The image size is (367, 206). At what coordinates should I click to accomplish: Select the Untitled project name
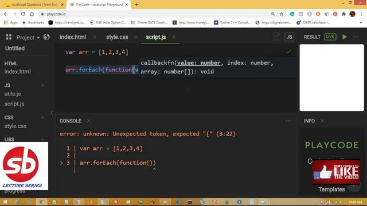[x=15, y=48]
